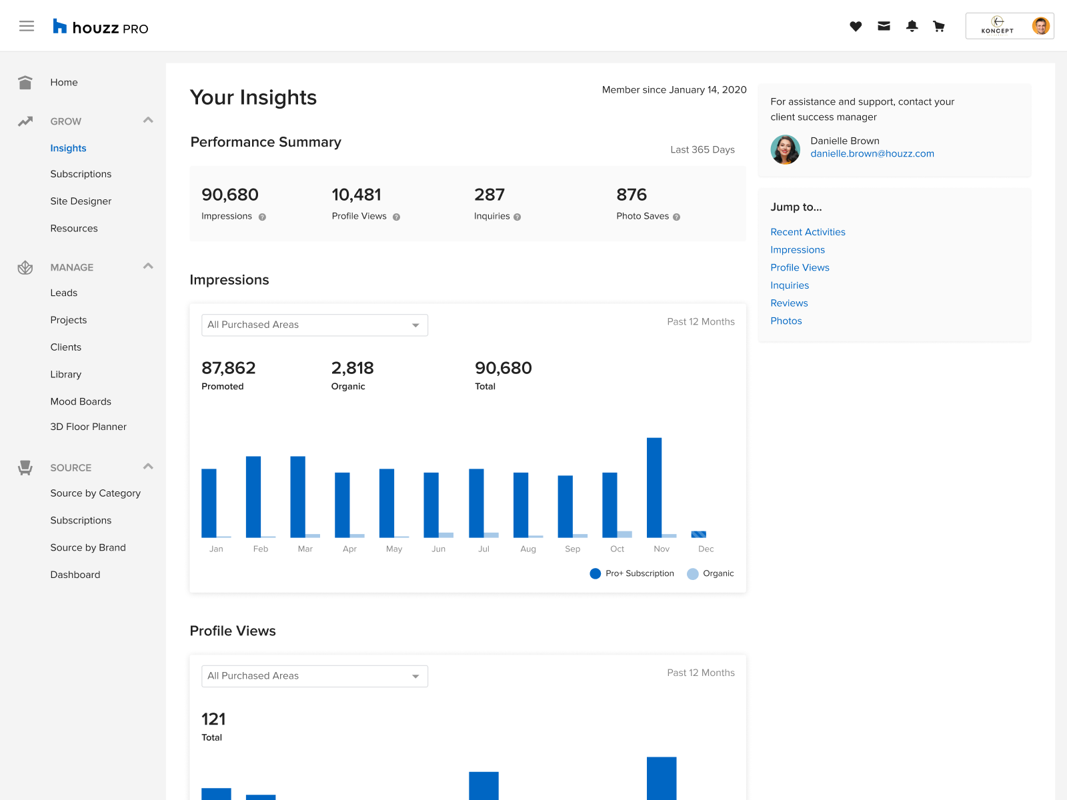Screen dimensions: 1067x800
Task: Toggle Pro+ Subscription legend in chart
Action: click(632, 573)
